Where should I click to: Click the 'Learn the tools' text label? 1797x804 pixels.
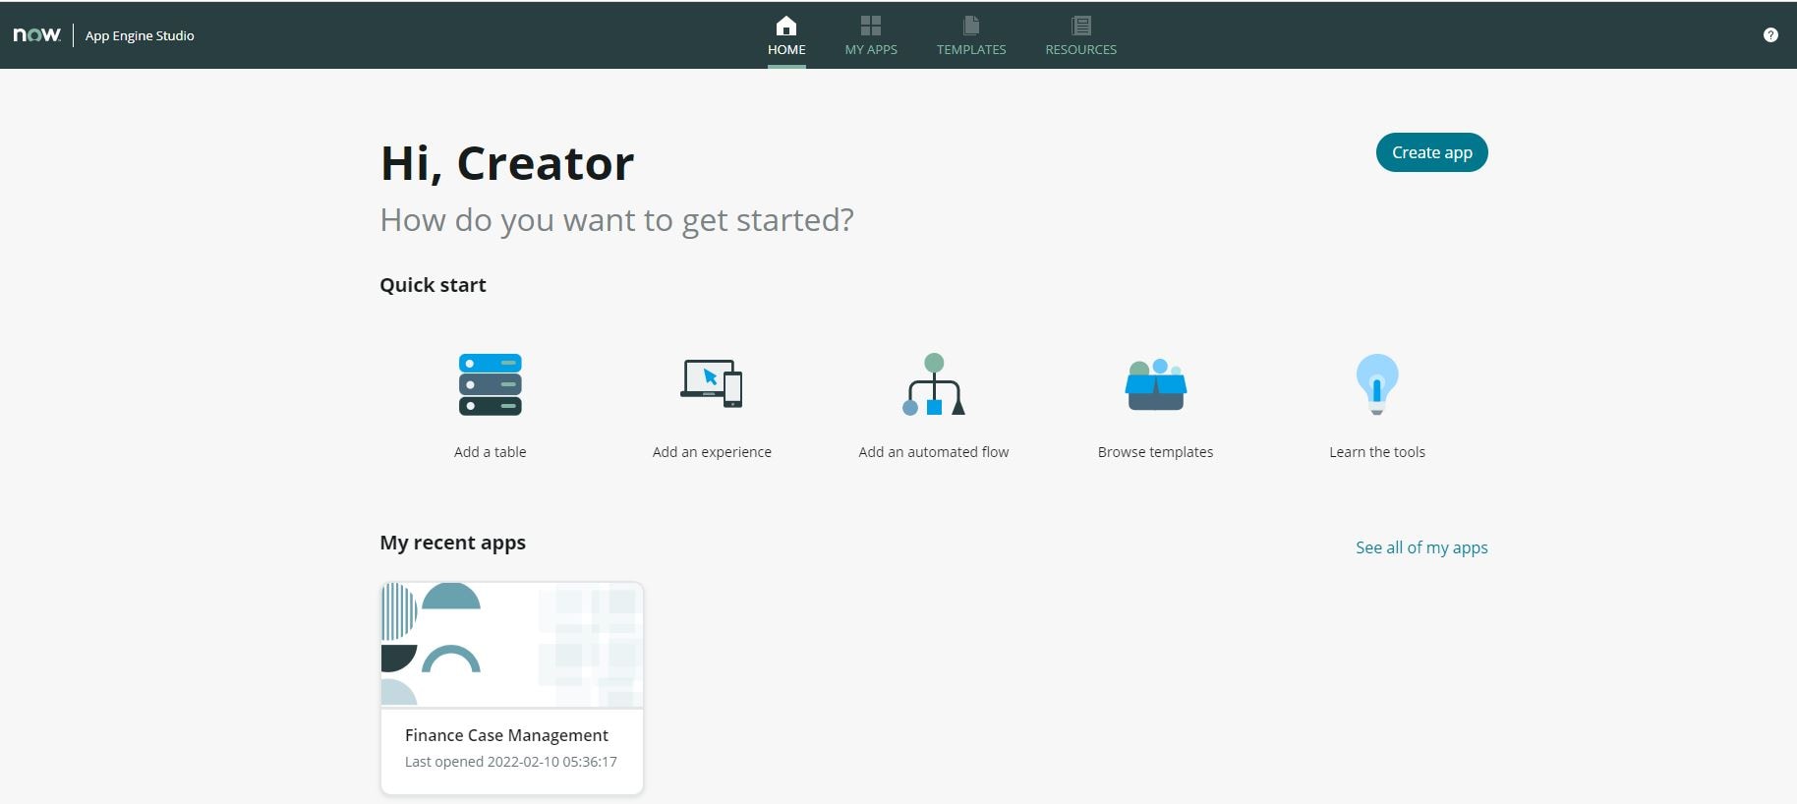[1377, 452]
